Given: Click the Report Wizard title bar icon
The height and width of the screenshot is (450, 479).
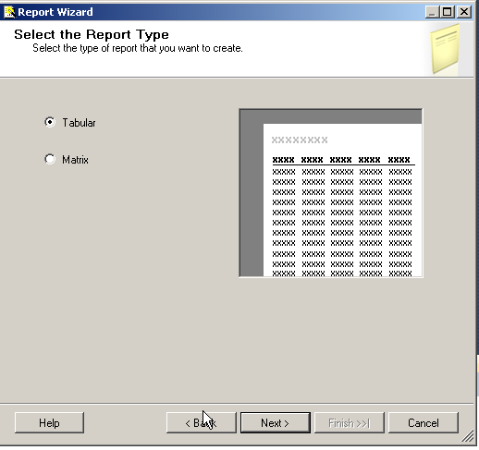Looking at the screenshot, I should pyautogui.click(x=9, y=12).
